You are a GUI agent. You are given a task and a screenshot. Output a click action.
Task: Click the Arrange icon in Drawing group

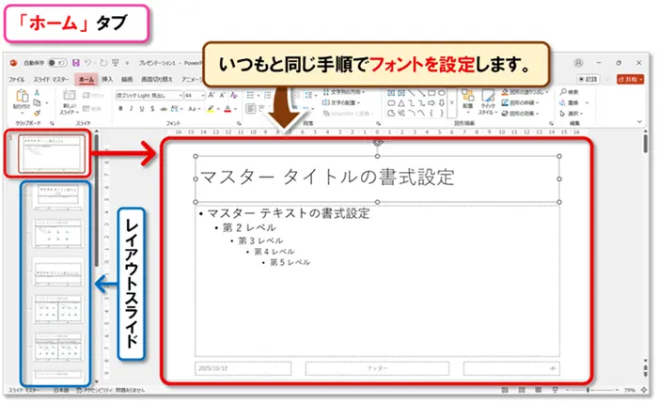click(x=467, y=96)
